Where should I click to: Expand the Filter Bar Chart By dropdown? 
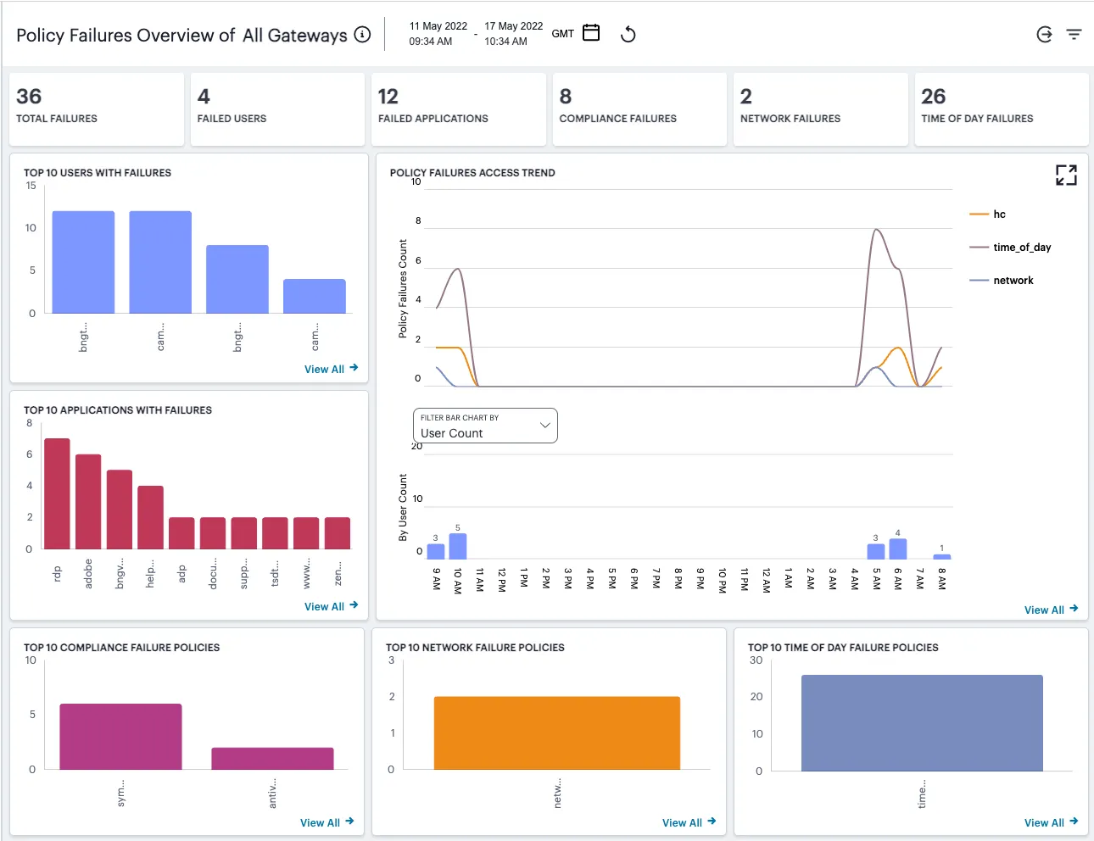tap(485, 426)
